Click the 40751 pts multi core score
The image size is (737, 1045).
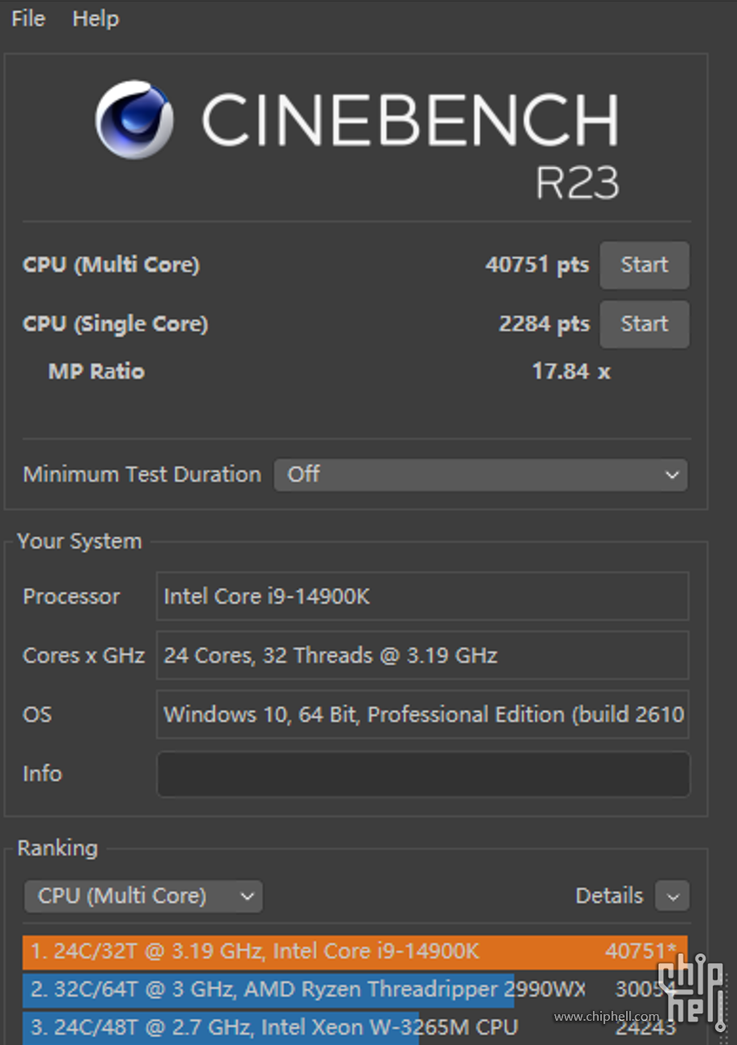click(x=536, y=265)
